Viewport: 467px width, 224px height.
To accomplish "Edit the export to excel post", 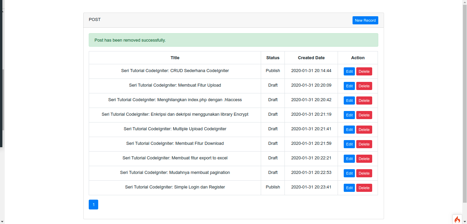I will [x=349, y=159].
